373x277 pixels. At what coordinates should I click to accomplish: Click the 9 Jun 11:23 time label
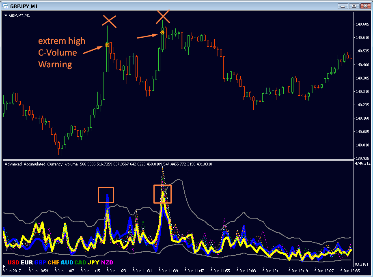click(116, 271)
